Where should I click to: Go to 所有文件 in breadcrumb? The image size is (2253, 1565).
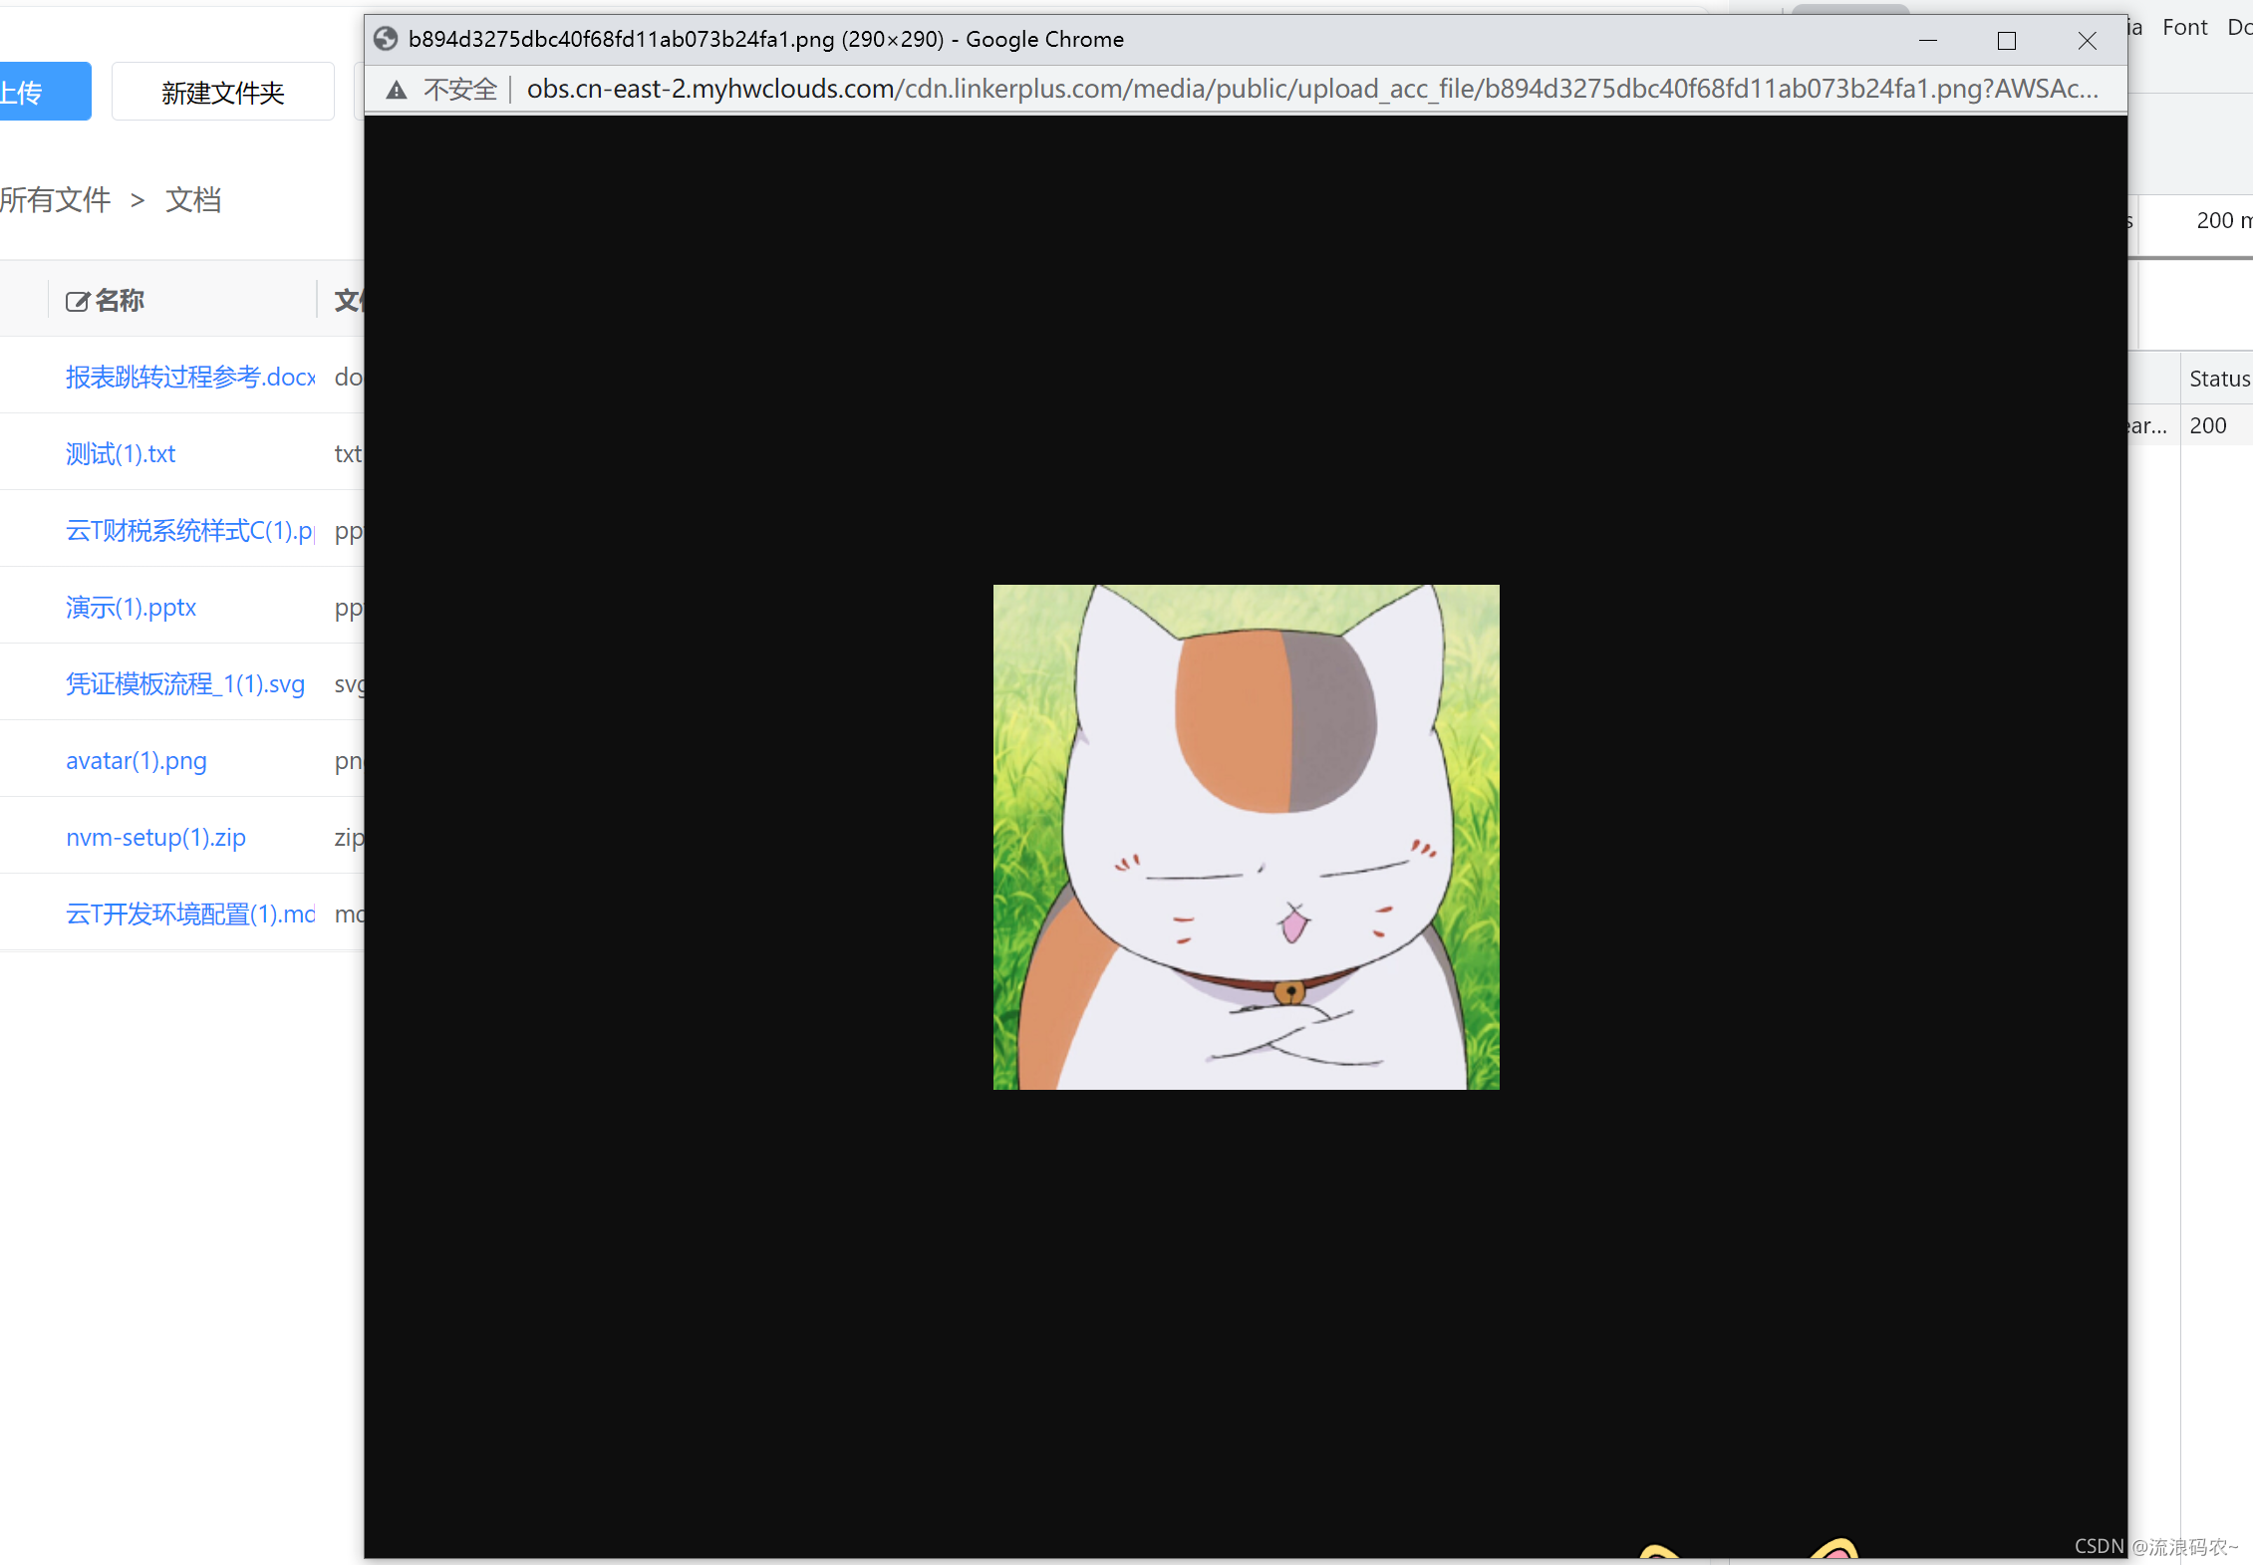pyautogui.click(x=55, y=199)
